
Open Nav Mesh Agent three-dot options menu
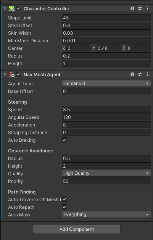(148, 74)
